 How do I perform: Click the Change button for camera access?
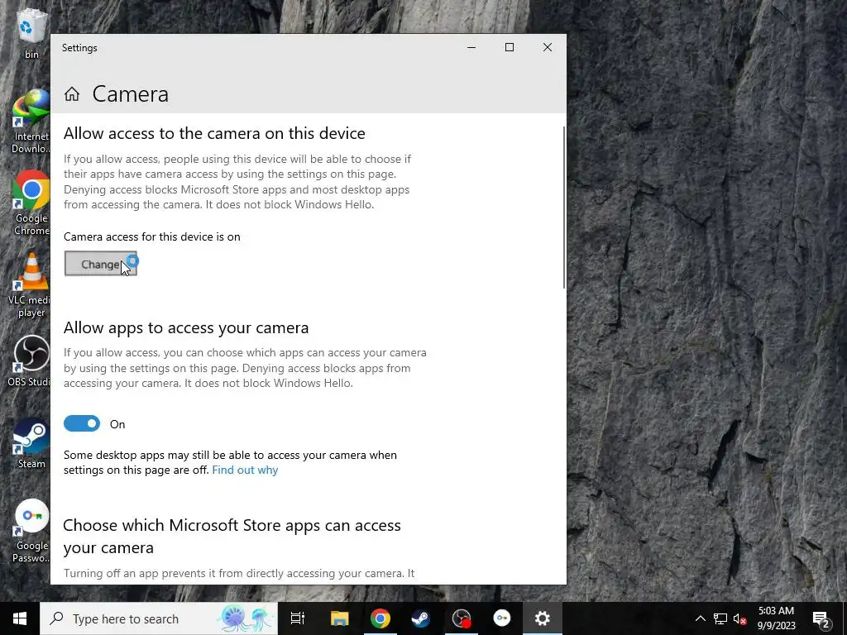[100, 264]
